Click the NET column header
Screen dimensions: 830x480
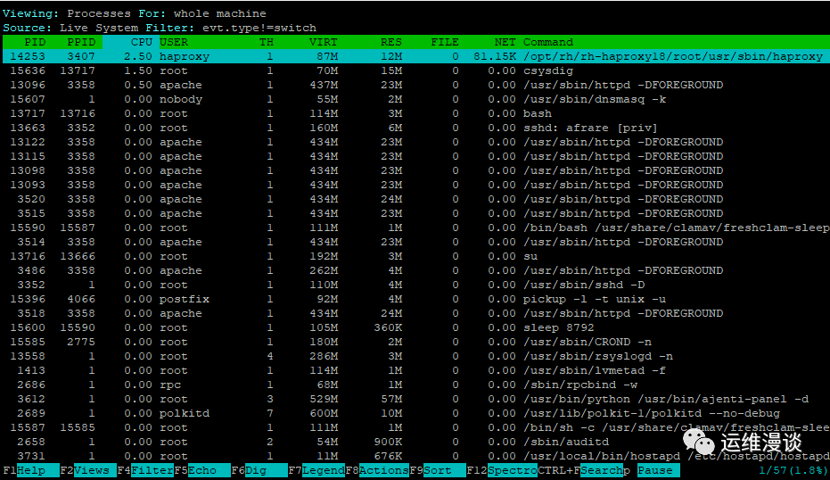coord(505,42)
